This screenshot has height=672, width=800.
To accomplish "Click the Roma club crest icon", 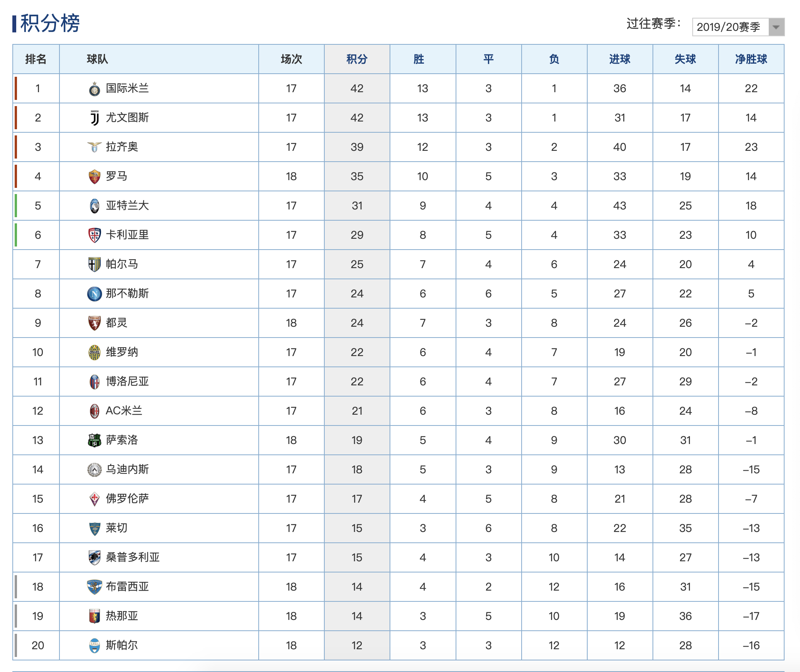I will click(94, 177).
